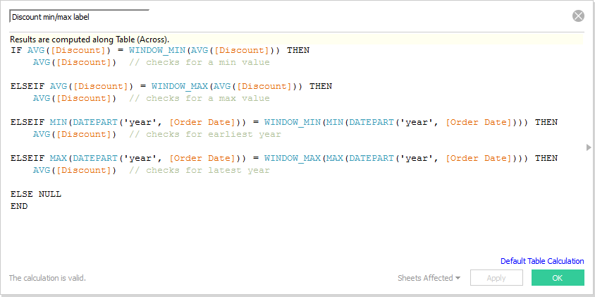Open the Default Table Calculation link
This screenshot has height=297, width=595.
tap(541, 261)
